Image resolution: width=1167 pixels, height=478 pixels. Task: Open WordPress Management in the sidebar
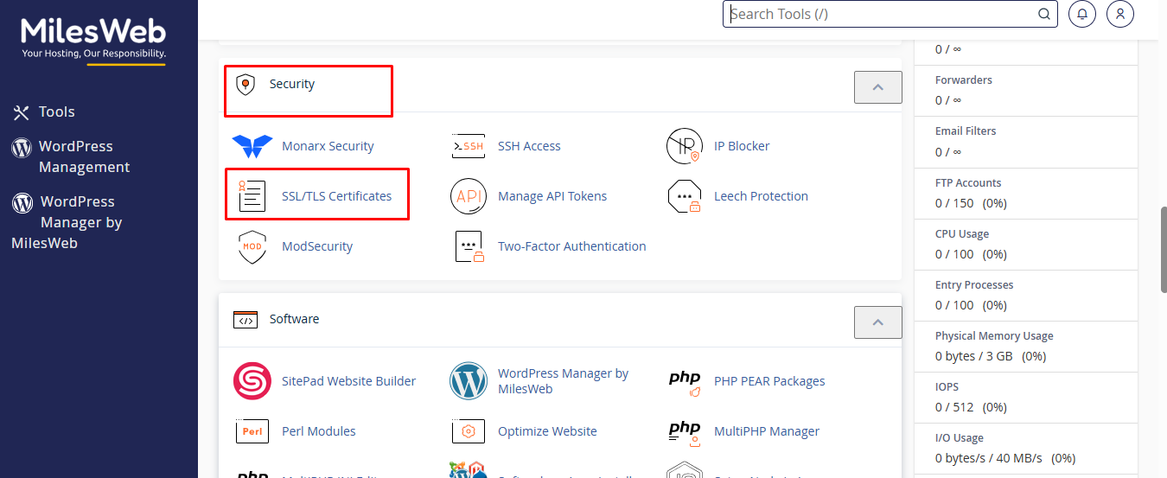pyautogui.click(x=83, y=156)
